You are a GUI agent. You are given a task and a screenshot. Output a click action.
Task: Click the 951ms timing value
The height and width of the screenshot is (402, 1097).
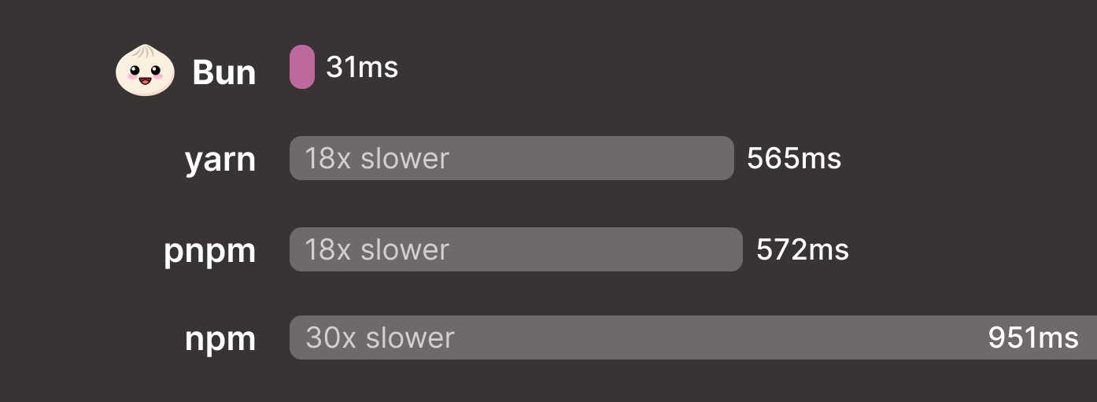coord(1032,337)
